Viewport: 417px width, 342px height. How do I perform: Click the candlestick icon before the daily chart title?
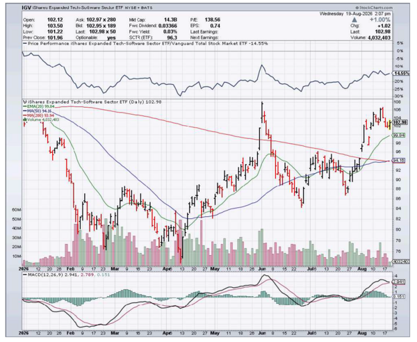(x=24, y=102)
